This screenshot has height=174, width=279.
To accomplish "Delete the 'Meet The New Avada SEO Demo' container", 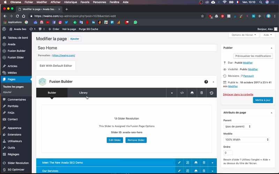I will point(204,163).
